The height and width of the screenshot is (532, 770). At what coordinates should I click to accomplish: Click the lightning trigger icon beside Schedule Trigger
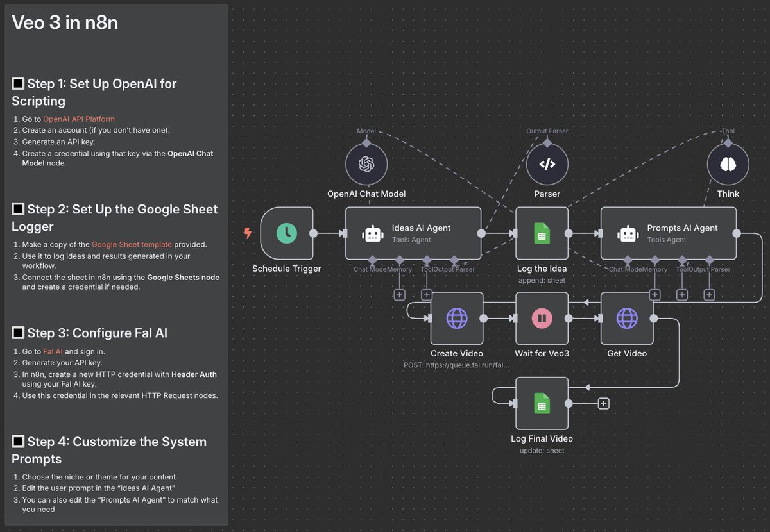pos(248,233)
